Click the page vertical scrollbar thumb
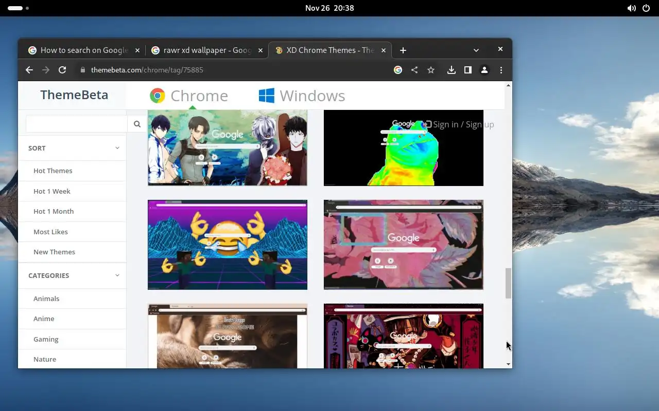This screenshot has height=411, width=659. [508, 283]
